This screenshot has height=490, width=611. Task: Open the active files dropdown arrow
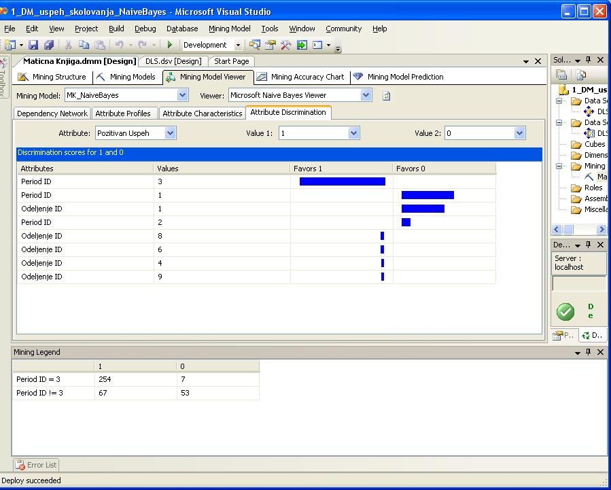coord(526,62)
